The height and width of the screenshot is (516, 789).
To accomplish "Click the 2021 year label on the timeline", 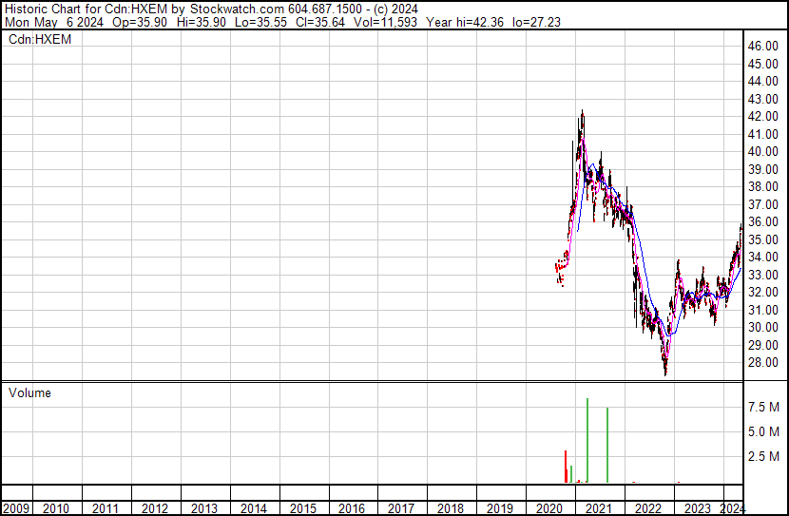I will [x=599, y=509].
